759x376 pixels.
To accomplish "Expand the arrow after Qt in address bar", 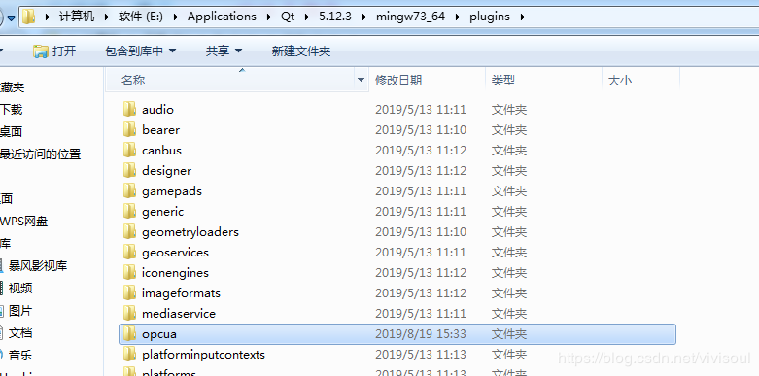I will click(307, 17).
